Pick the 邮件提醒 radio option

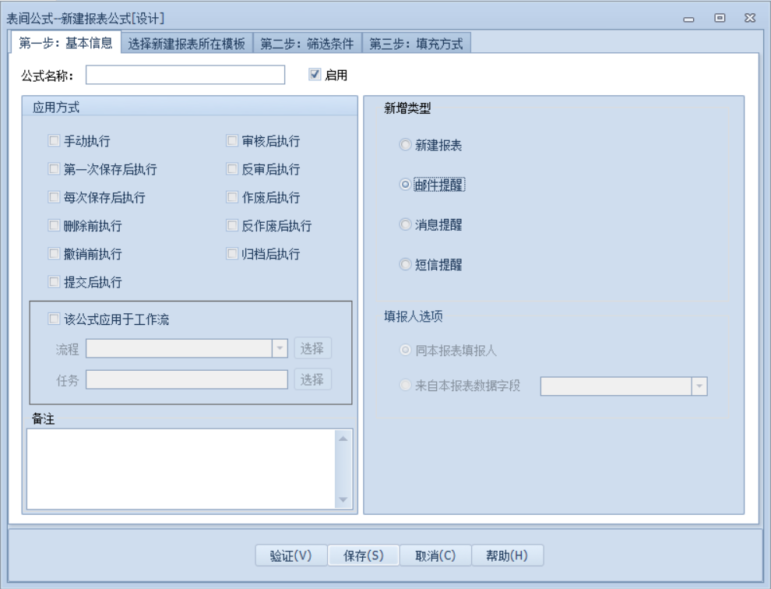pos(404,185)
